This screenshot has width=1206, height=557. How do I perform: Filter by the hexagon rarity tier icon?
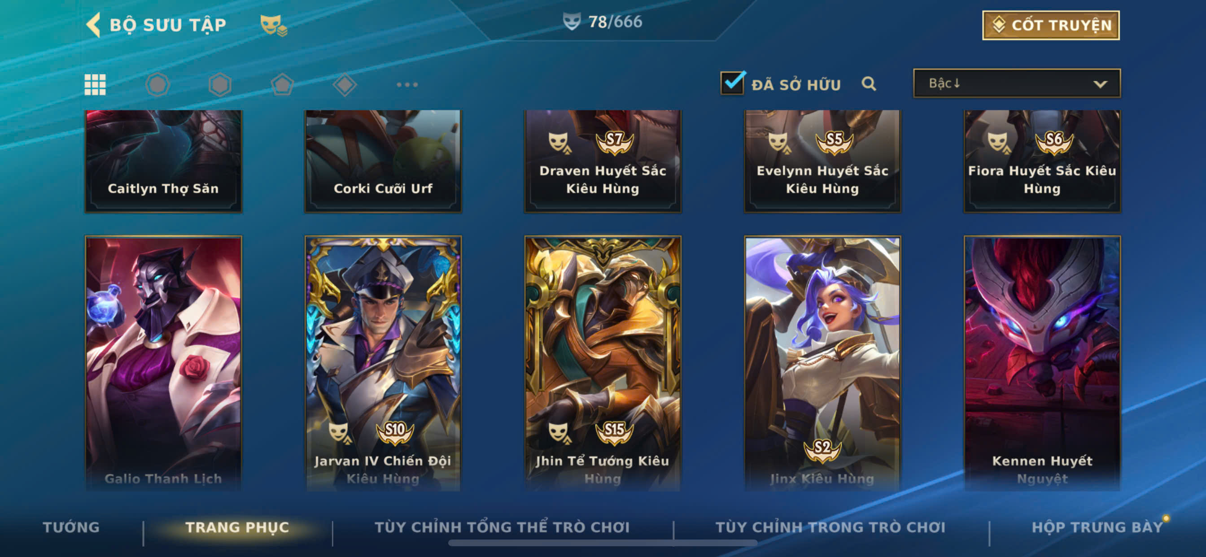tap(220, 85)
